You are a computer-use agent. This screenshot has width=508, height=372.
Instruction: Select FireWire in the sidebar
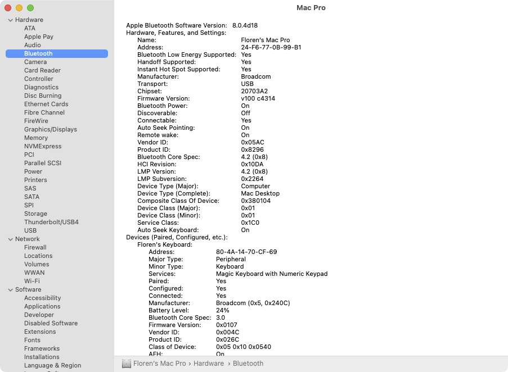[x=36, y=121]
